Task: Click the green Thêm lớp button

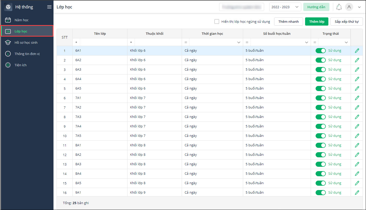Action: [x=317, y=21]
